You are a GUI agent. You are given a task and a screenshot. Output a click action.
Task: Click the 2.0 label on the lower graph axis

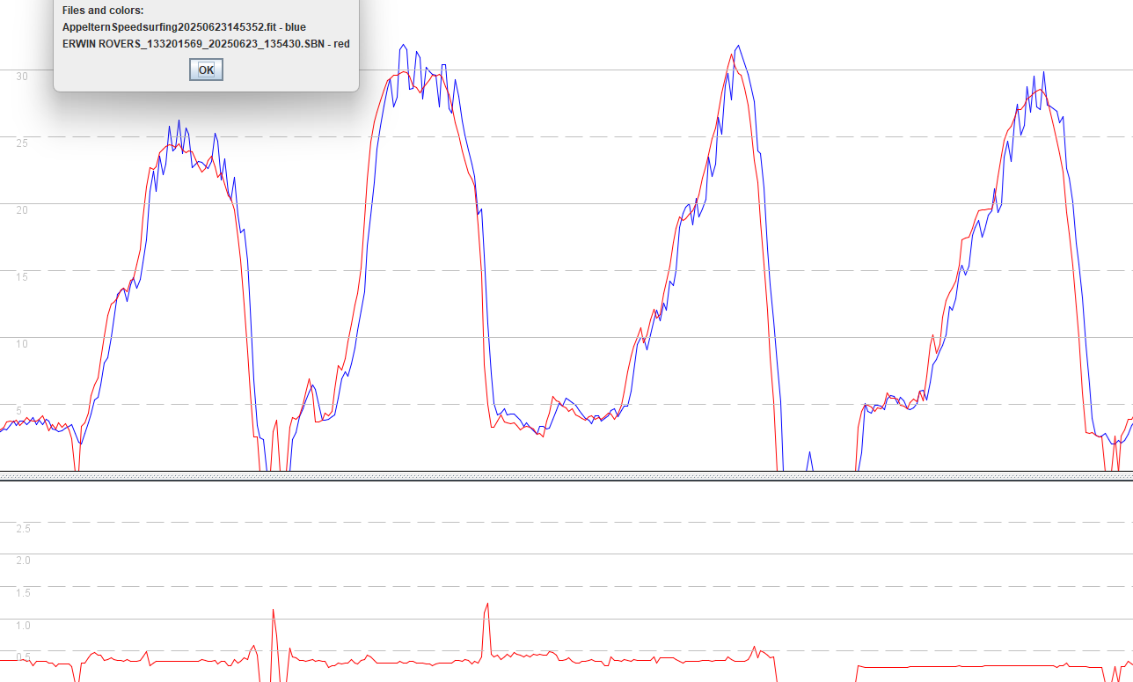click(x=23, y=560)
